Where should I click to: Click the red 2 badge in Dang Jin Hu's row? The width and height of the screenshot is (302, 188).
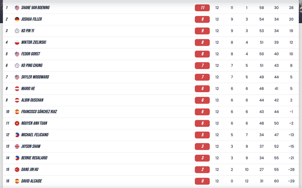point(202,169)
